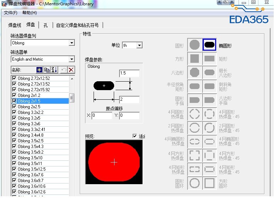Click the undo arrow in names toolbar

(63, 70)
